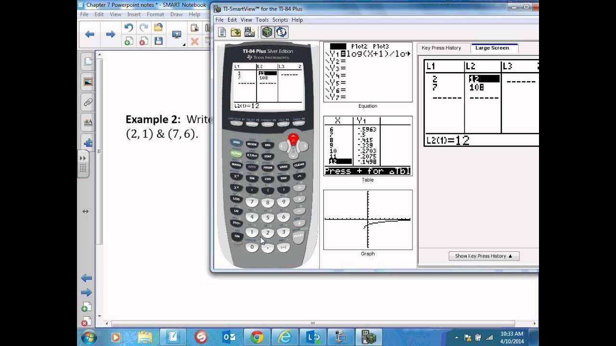Open the Draw menu in SMART Notebook

point(176,14)
